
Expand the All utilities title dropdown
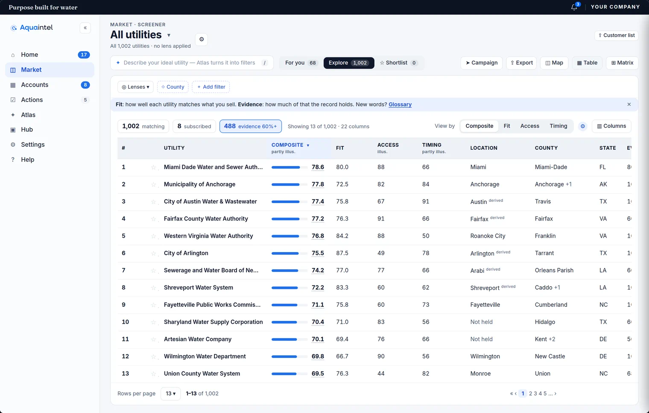[169, 35]
